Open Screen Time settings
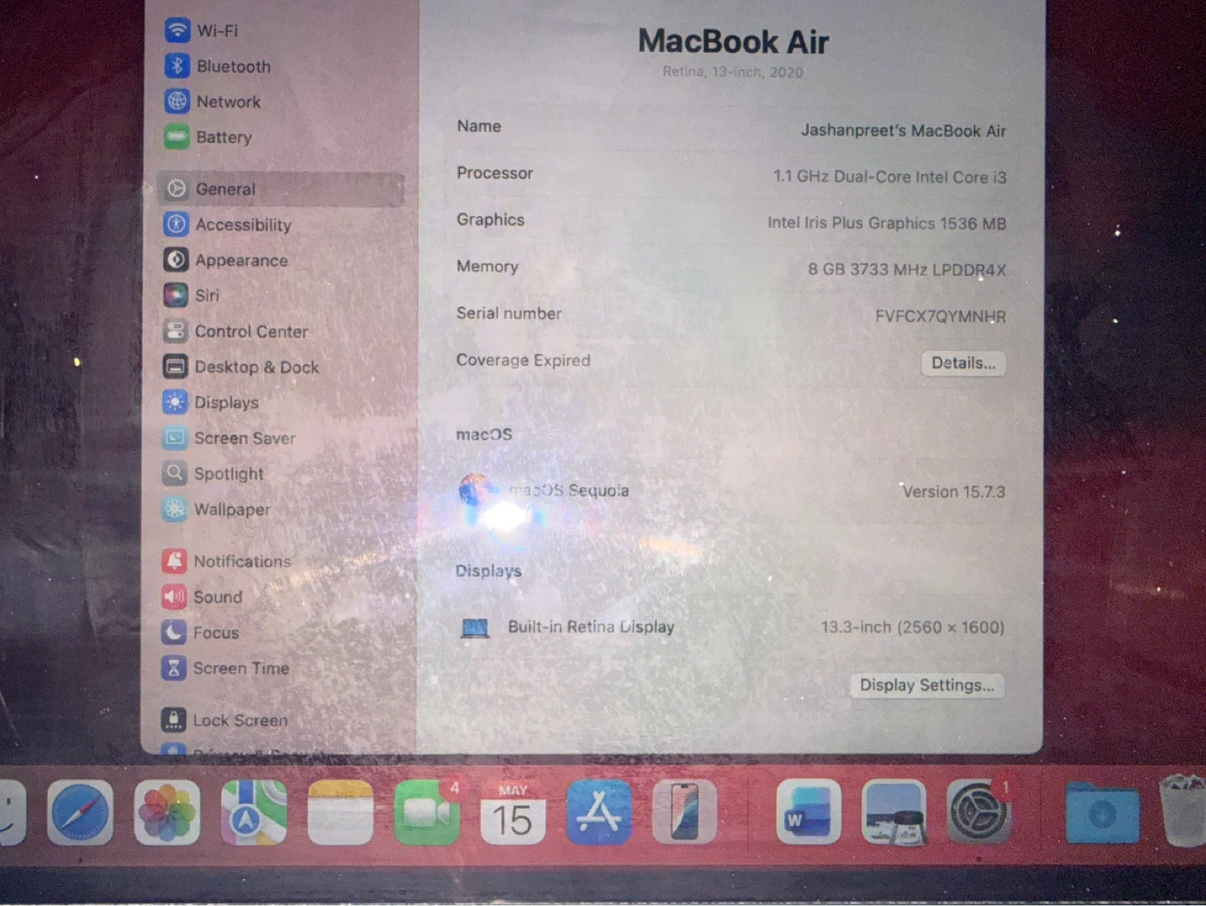 pos(225,668)
